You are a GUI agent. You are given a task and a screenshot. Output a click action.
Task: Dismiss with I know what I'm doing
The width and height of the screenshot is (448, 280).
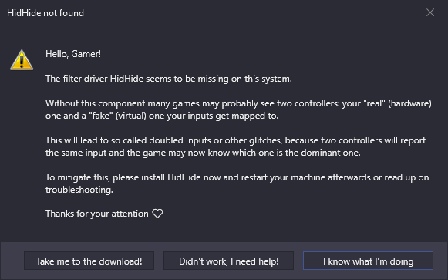coord(368,261)
